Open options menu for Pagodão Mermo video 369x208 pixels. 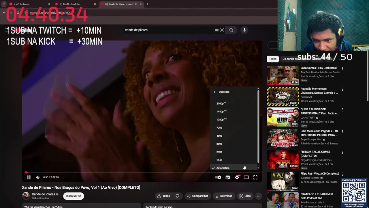[x=342, y=89]
